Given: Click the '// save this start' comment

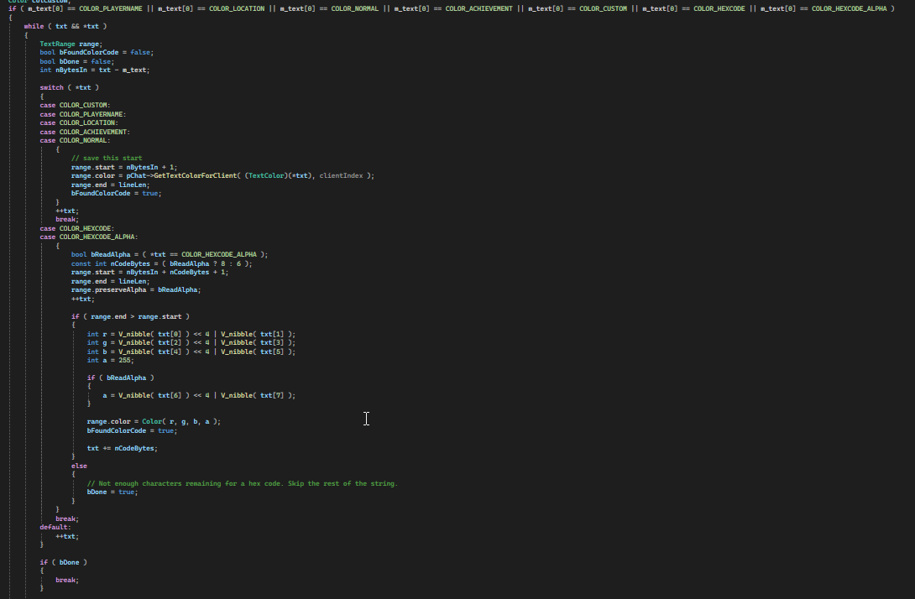Looking at the screenshot, I should click(x=107, y=158).
